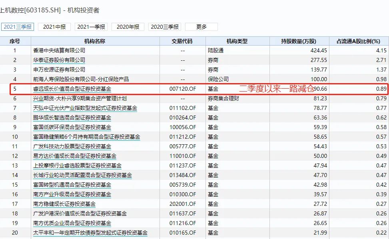Sort by 机构类型 column header
The width and height of the screenshot is (389, 239).
click(x=237, y=41)
